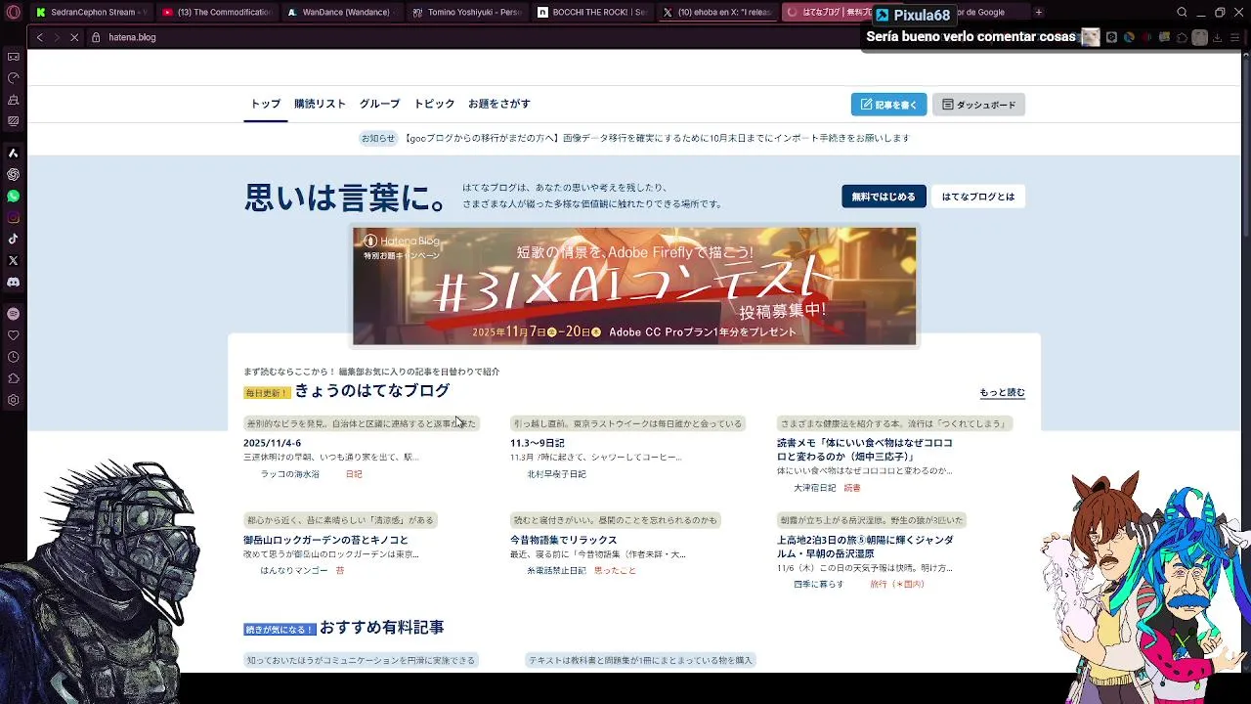Click the 旅行（＊国内） category tag

[896, 584]
